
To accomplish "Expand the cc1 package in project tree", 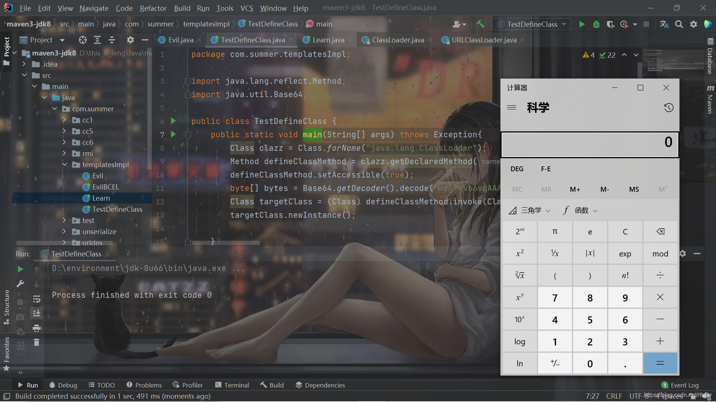I will coord(64,120).
